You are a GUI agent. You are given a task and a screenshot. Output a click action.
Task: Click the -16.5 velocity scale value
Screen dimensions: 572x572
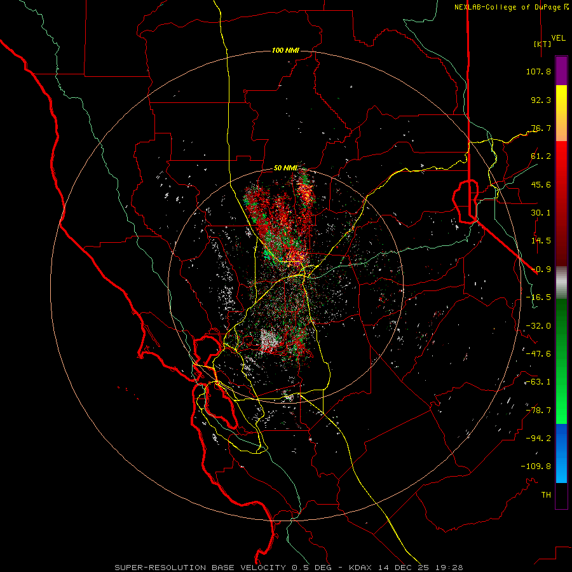pyautogui.click(x=538, y=297)
